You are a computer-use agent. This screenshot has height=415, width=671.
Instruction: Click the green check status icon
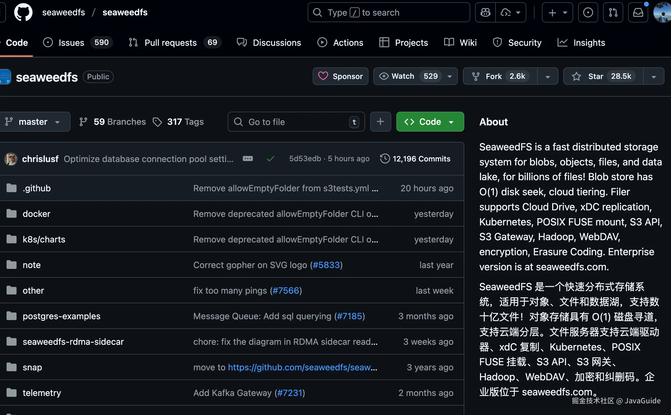270,159
